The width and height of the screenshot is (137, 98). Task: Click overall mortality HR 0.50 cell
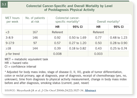pyautogui.click(x=98, y=43)
